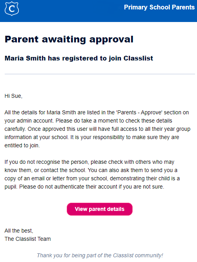Select the Primary School Parents header title
Screen dimensions: 197x262
tap(159, 7)
